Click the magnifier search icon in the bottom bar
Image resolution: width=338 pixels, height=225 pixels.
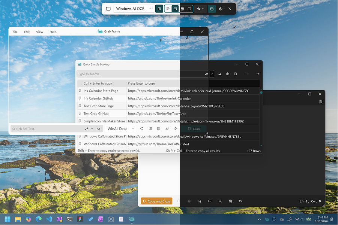220,201
